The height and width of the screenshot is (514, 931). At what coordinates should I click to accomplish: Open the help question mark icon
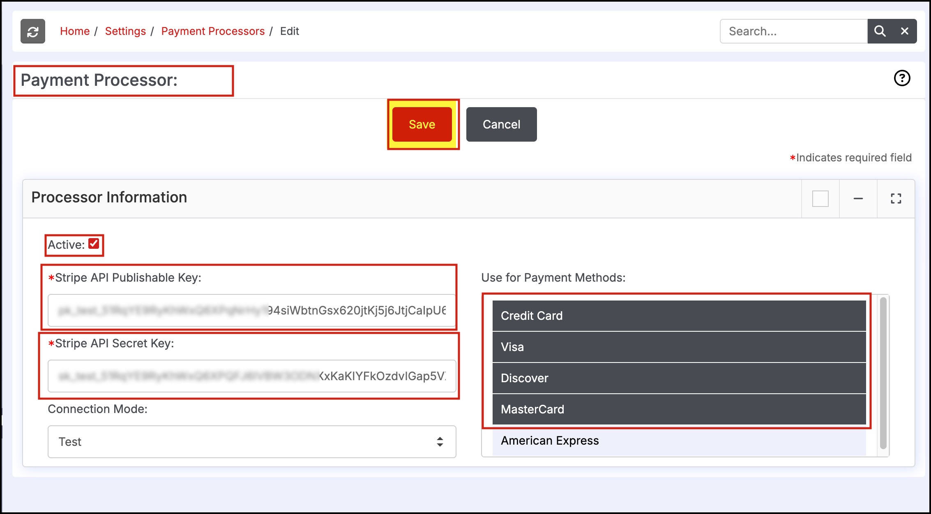pos(902,78)
